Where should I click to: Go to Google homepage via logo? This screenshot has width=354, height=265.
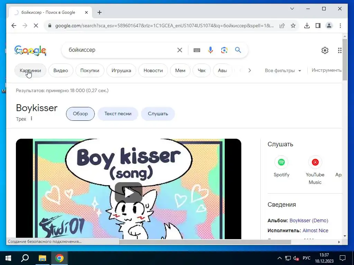pyautogui.click(x=30, y=50)
